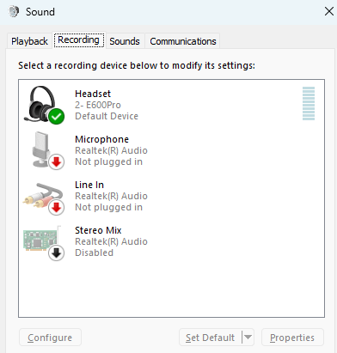The width and height of the screenshot is (337, 353).
Task: Open the Sounds tab
Action: click(125, 41)
